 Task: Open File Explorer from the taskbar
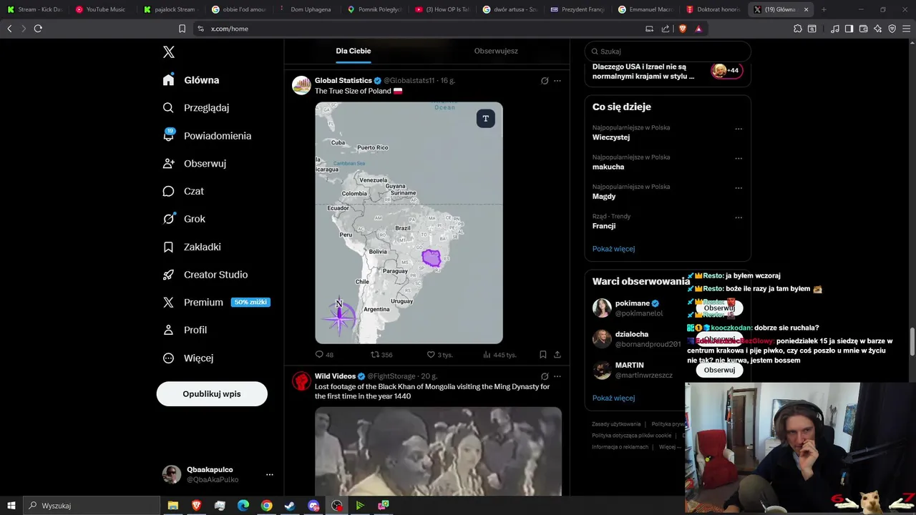[x=173, y=506]
